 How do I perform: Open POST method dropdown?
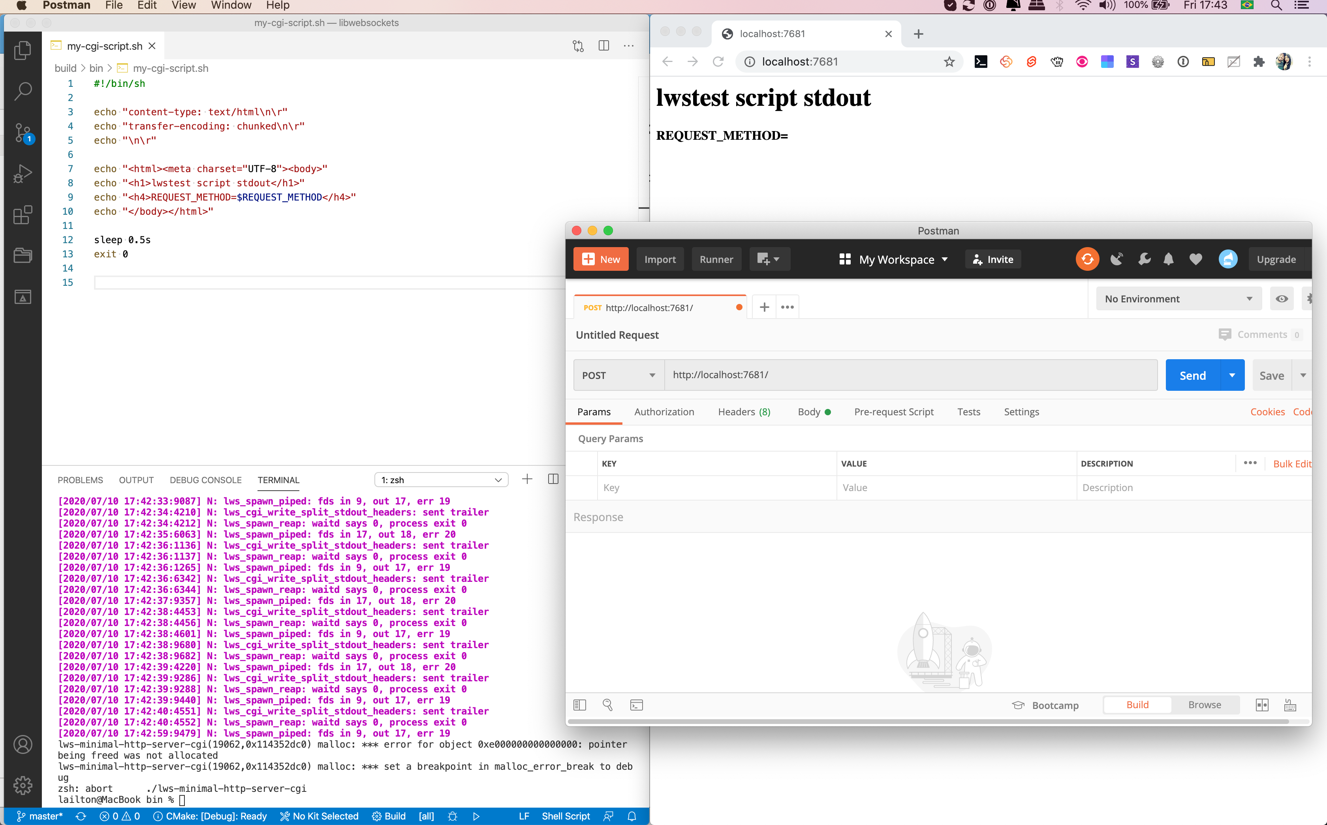pyautogui.click(x=618, y=375)
